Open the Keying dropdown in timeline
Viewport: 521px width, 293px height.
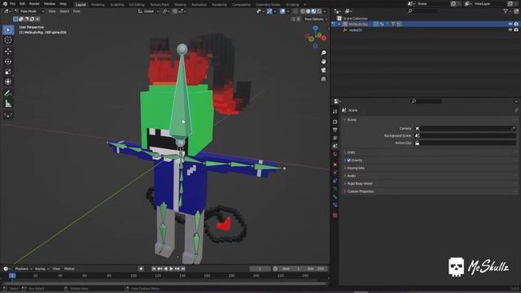42,269
